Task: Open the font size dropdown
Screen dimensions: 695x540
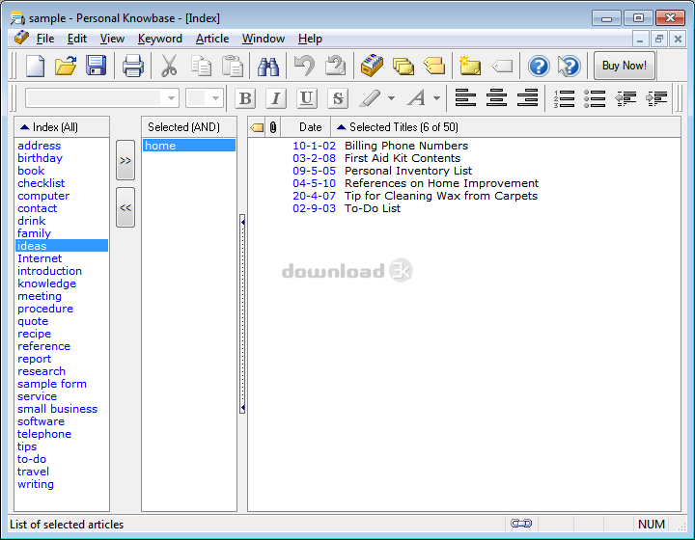Action: pos(216,98)
